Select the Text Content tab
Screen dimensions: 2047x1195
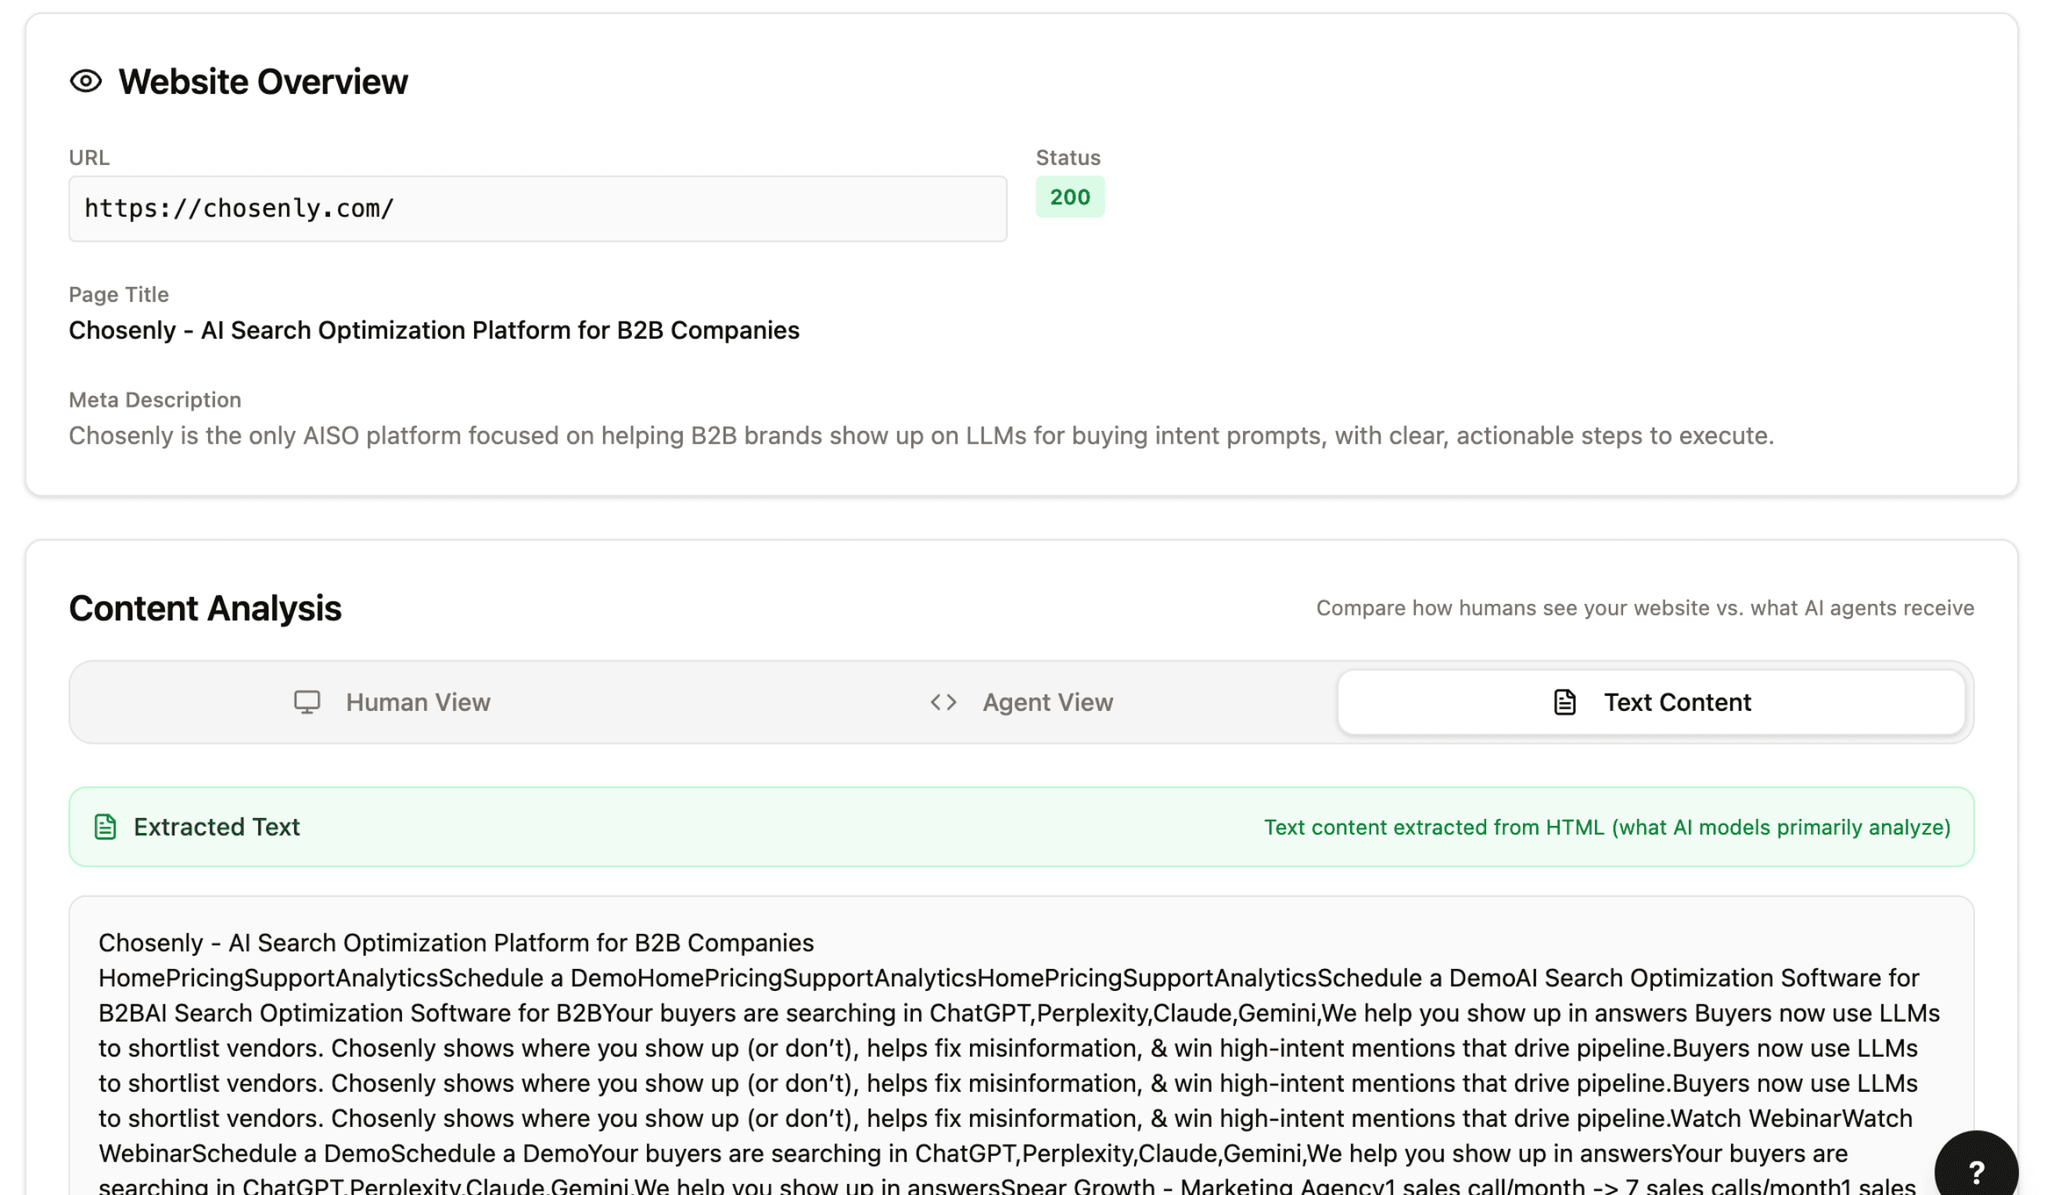[x=1650, y=702]
